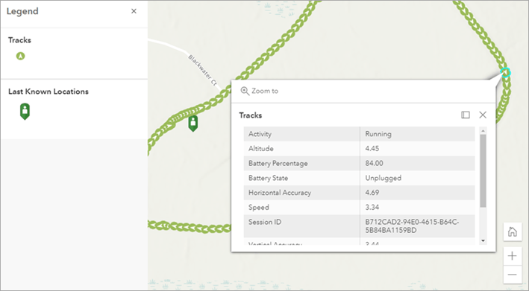
Task: Close the Legend panel
Action: [x=134, y=11]
